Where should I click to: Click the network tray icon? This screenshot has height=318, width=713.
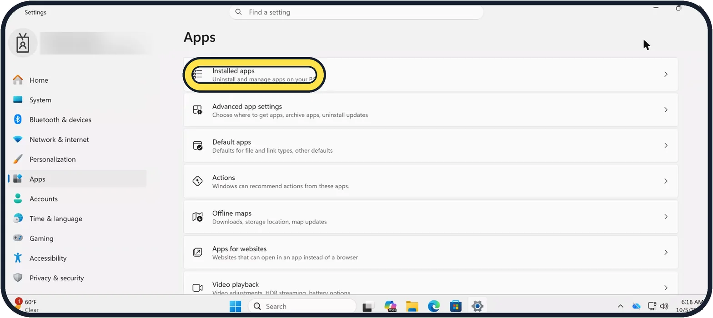(x=652, y=306)
